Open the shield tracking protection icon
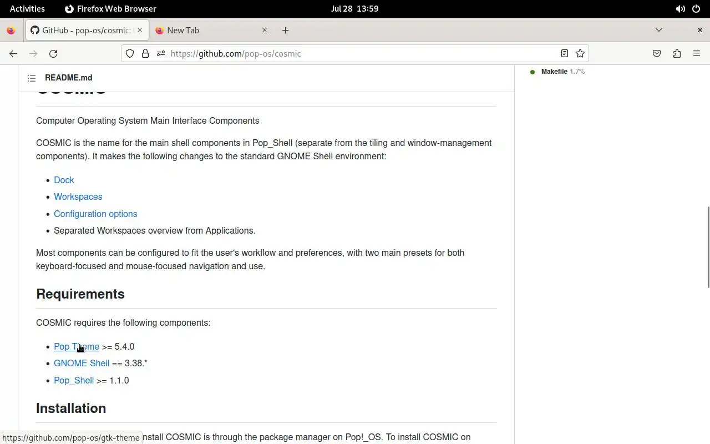Screen dimensions: 710x444 tap(130, 54)
